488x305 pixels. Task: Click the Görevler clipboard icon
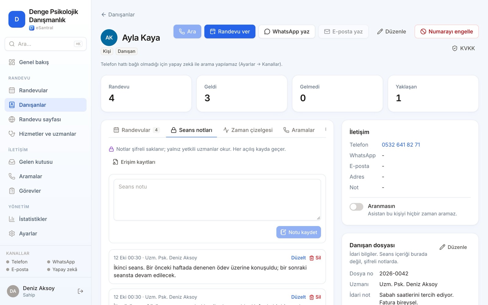coord(12,191)
